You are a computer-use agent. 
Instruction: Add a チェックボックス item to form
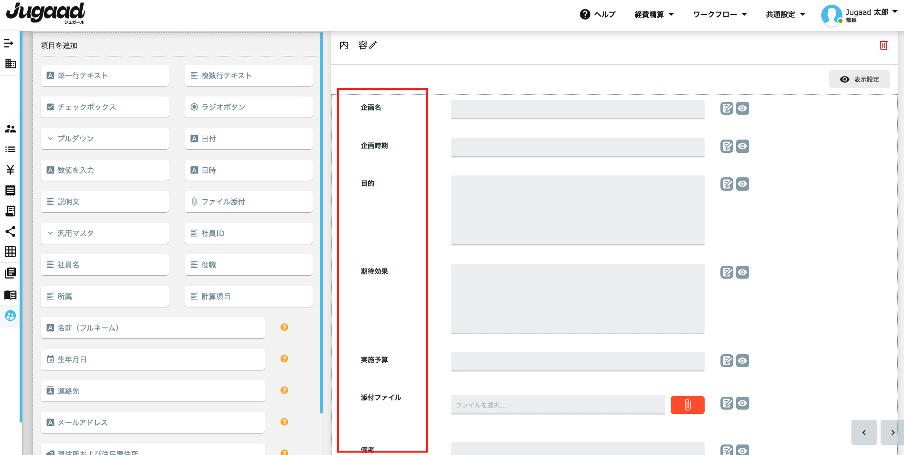pyautogui.click(x=105, y=107)
